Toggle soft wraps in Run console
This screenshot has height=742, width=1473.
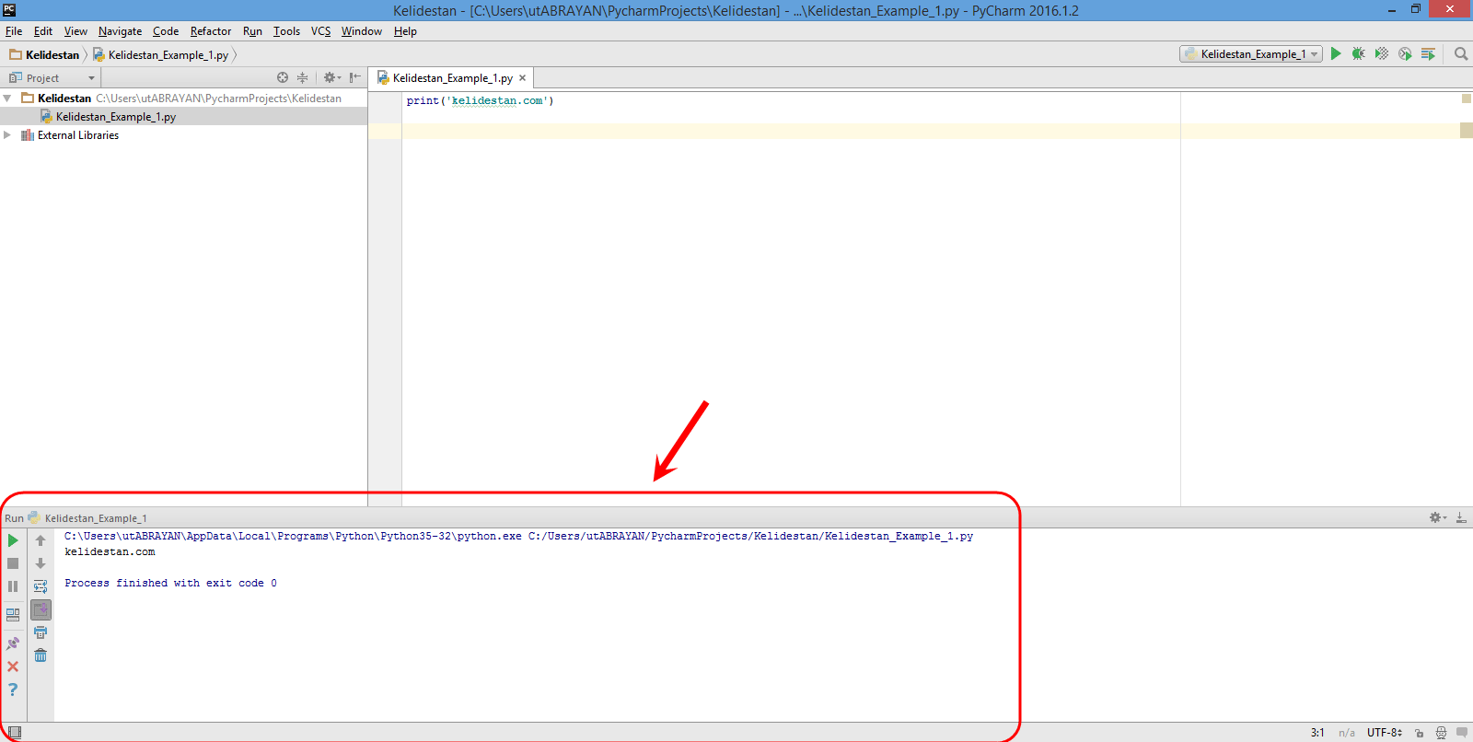point(41,586)
